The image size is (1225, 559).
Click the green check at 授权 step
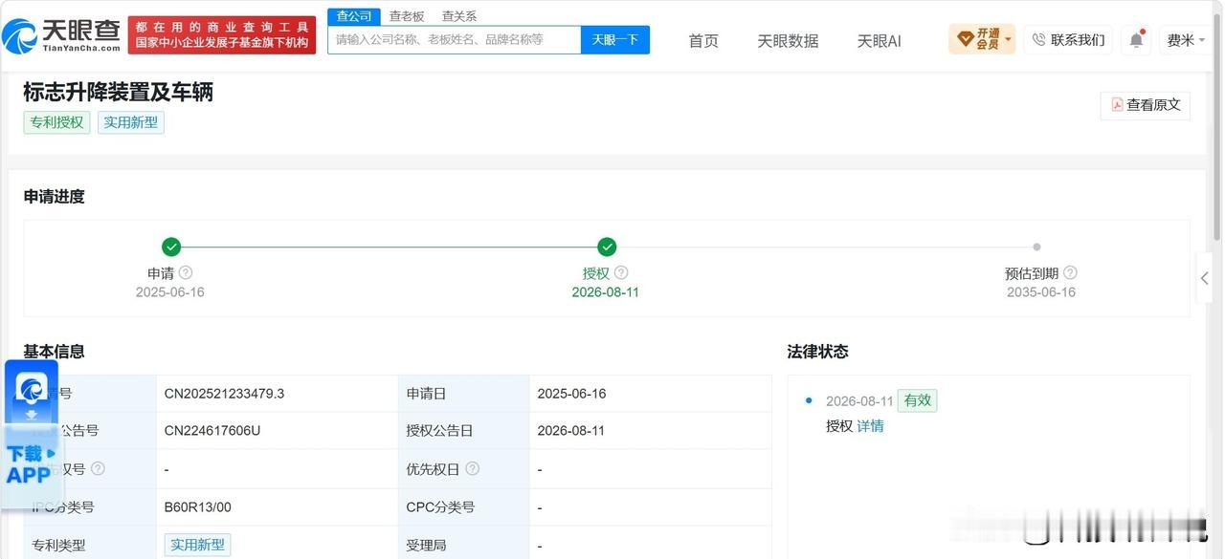607,247
